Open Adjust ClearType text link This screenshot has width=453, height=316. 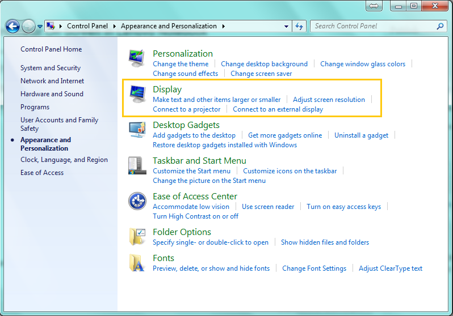point(391,268)
